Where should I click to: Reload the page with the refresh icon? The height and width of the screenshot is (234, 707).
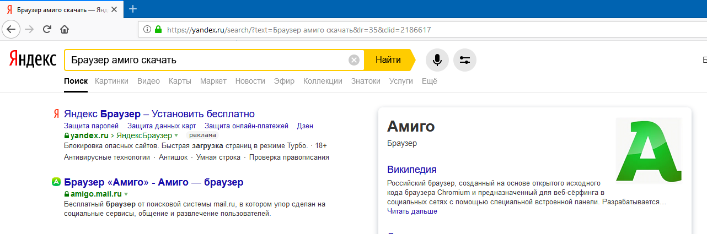pyautogui.click(x=47, y=29)
